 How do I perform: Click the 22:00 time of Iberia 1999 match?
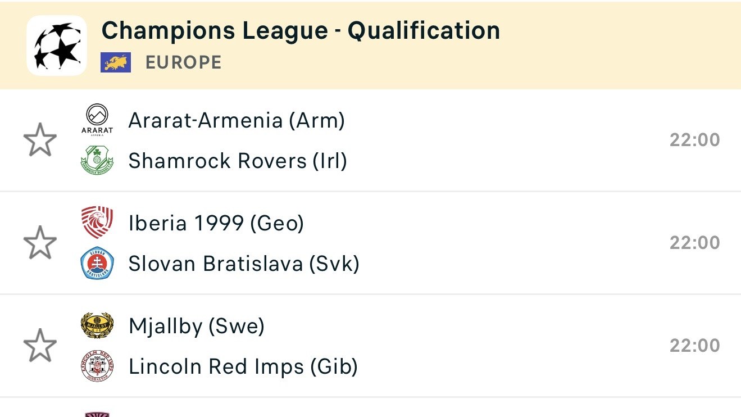(x=694, y=243)
